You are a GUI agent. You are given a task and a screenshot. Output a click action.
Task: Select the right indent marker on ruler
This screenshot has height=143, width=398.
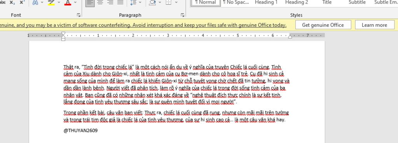tap(290, 37)
